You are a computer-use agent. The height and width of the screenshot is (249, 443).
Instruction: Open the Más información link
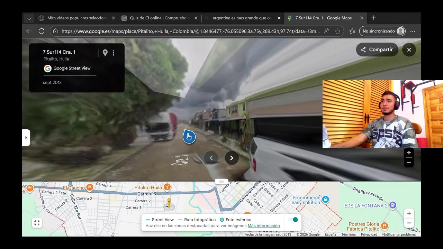pos(264,225)
